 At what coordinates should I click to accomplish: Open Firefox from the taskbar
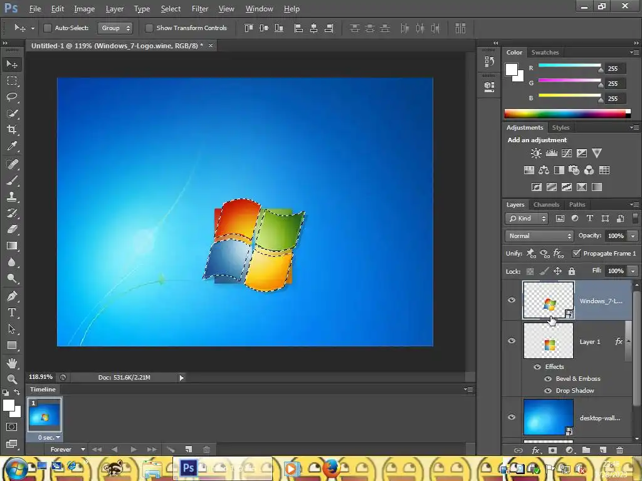(331, 468)
